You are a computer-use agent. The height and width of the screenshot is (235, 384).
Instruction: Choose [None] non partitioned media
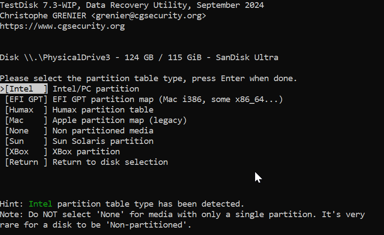coord(26,131)
